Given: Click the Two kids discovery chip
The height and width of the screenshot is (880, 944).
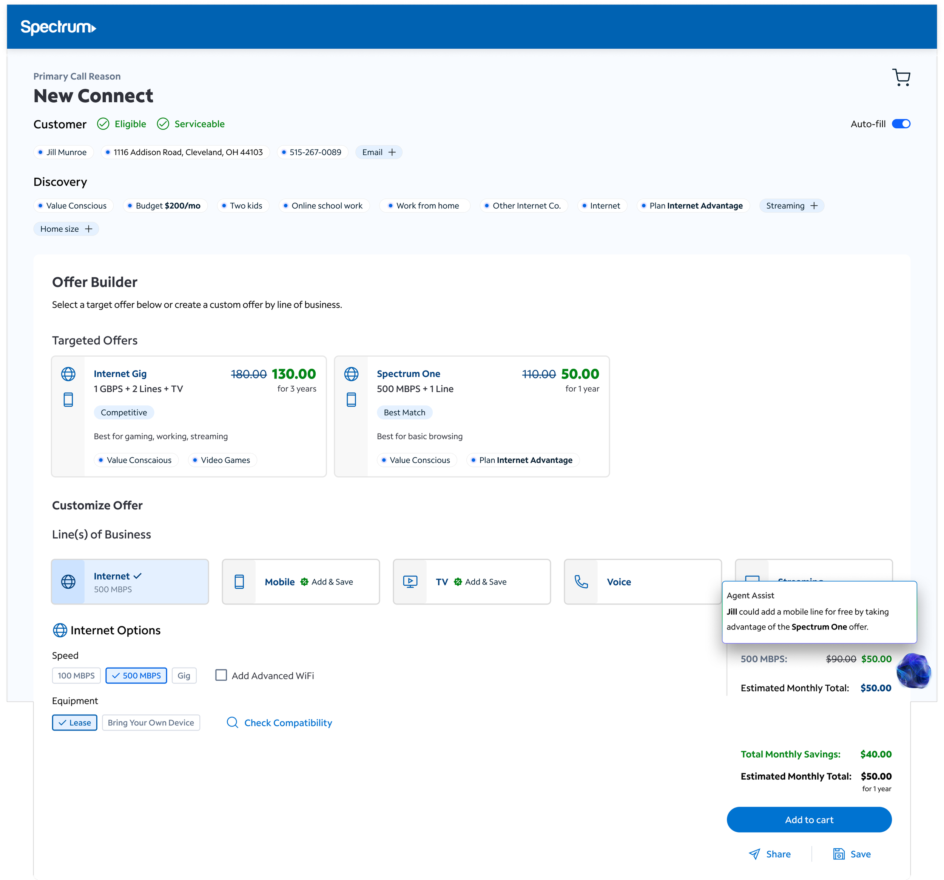Looking at the screenshot, I should [243, 206].
